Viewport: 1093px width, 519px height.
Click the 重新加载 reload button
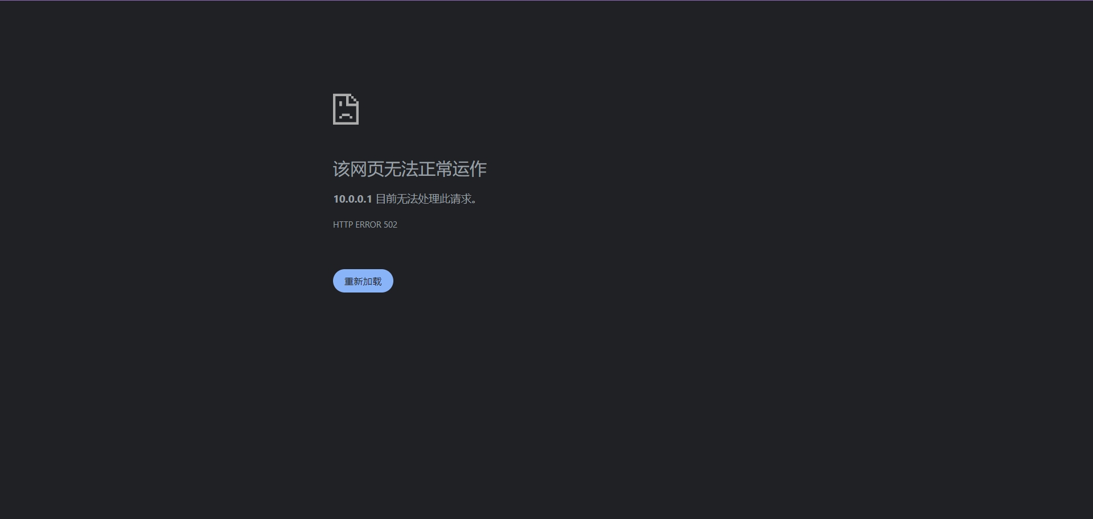(x=363, y=281)
